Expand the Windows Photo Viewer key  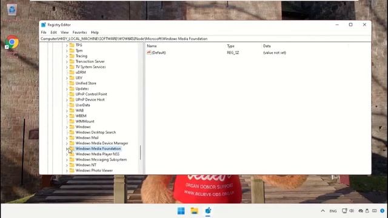click(67, 171)
